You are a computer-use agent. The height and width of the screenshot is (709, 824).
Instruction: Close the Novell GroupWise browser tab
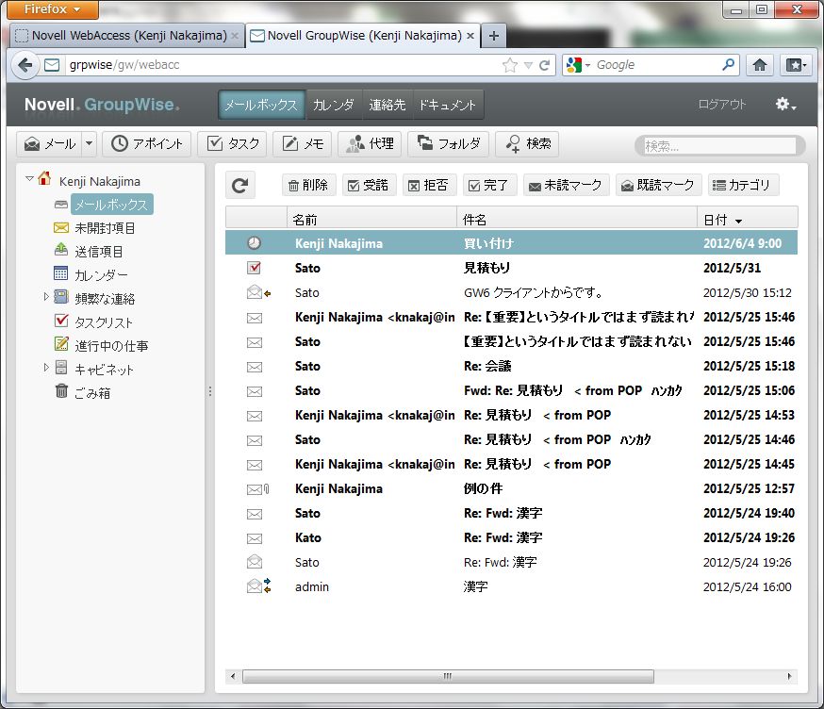coord(470,36)
